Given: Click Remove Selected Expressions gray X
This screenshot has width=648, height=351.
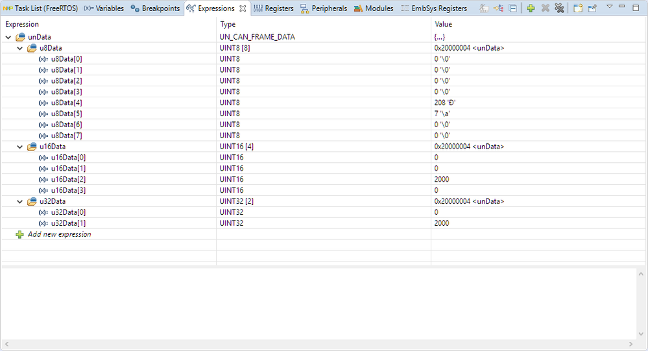Looking at the screenshot, I should click(x=545, y=8).
